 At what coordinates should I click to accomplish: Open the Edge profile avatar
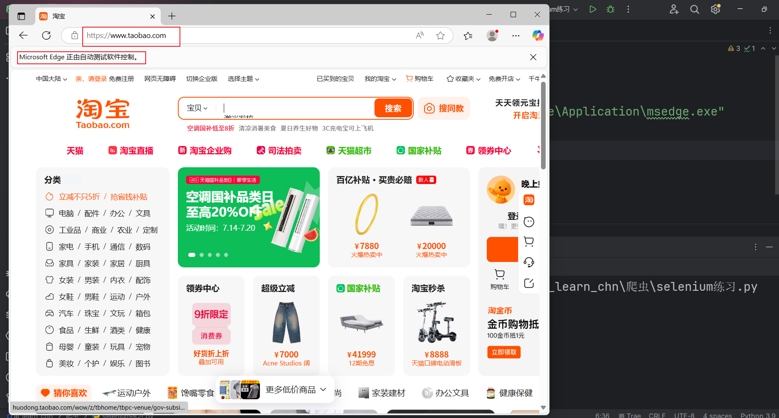click(493, 35)
